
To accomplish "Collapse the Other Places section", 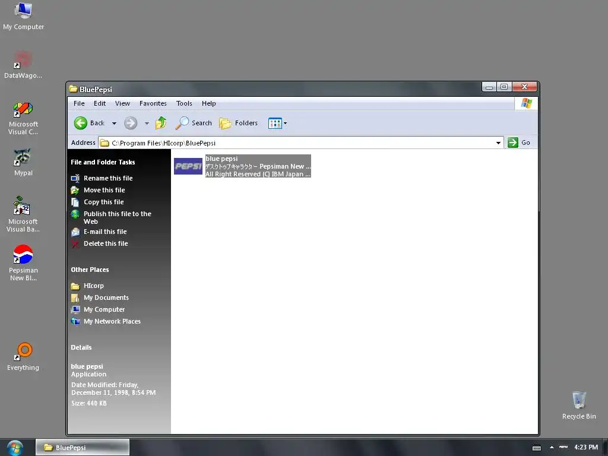I will point(90,270).
